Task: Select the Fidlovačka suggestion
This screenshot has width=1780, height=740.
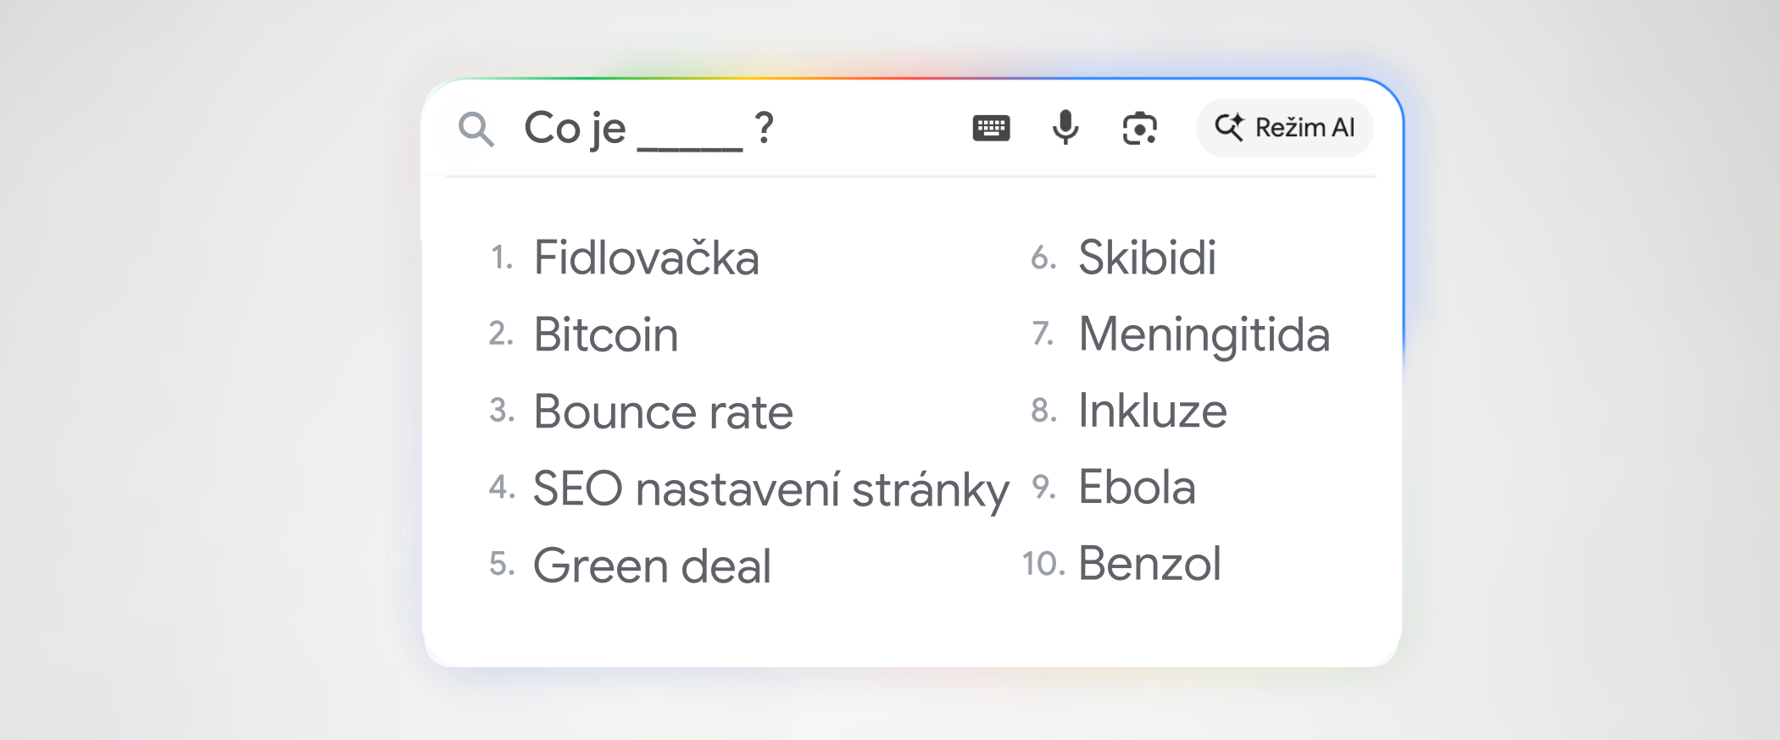Action: 646,257
